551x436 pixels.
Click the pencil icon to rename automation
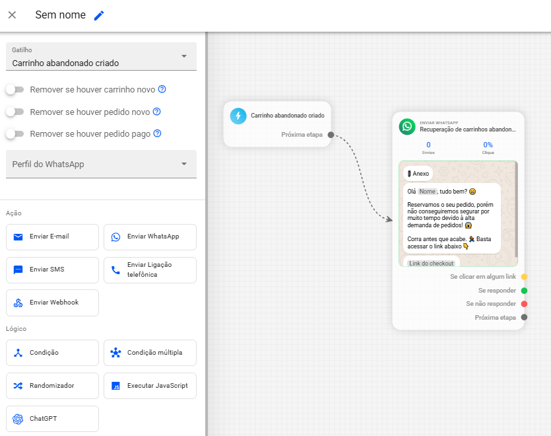99,15
